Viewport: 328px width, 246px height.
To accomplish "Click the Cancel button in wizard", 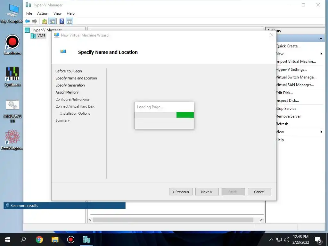I will click(259, 192).
